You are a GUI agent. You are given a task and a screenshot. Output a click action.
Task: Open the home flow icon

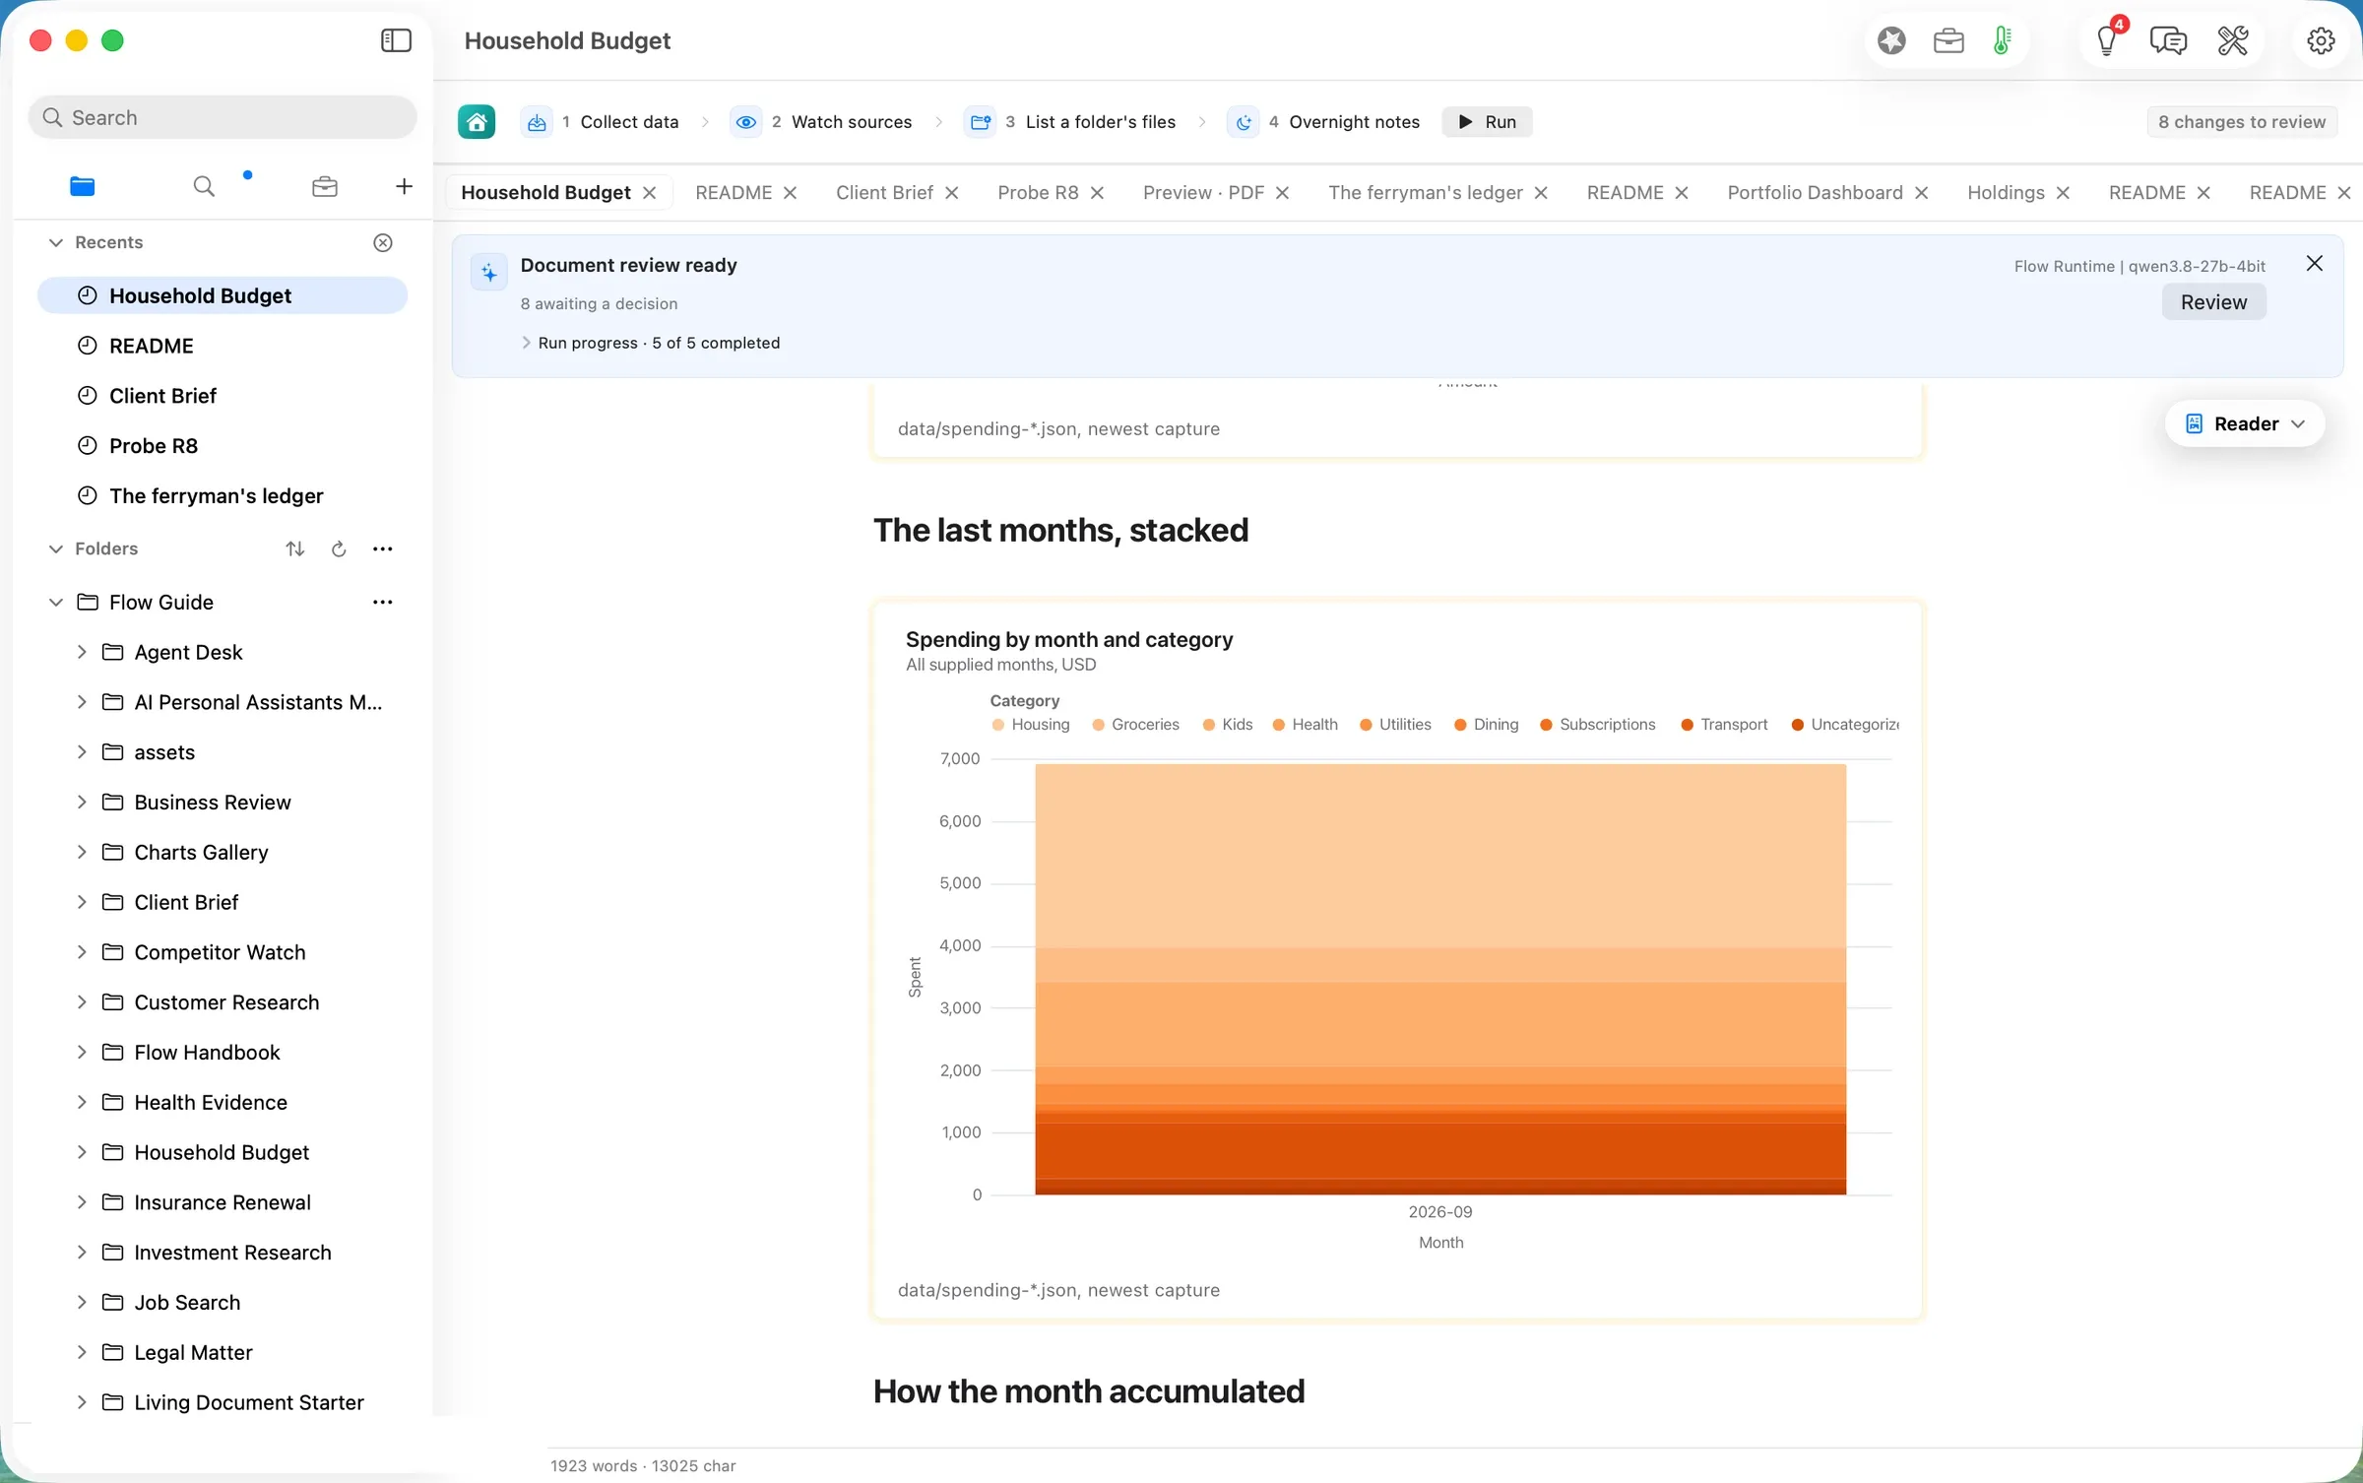(x=477, y=122)
